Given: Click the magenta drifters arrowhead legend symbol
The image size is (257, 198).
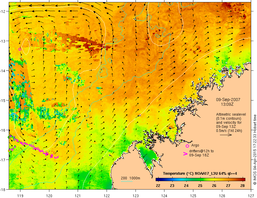Looking at the screenshot, I should coord(185,154).
